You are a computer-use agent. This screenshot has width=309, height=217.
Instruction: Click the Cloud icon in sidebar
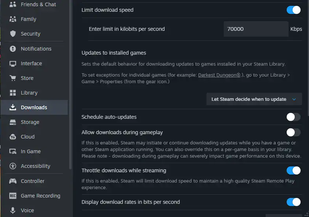[13, 137]
